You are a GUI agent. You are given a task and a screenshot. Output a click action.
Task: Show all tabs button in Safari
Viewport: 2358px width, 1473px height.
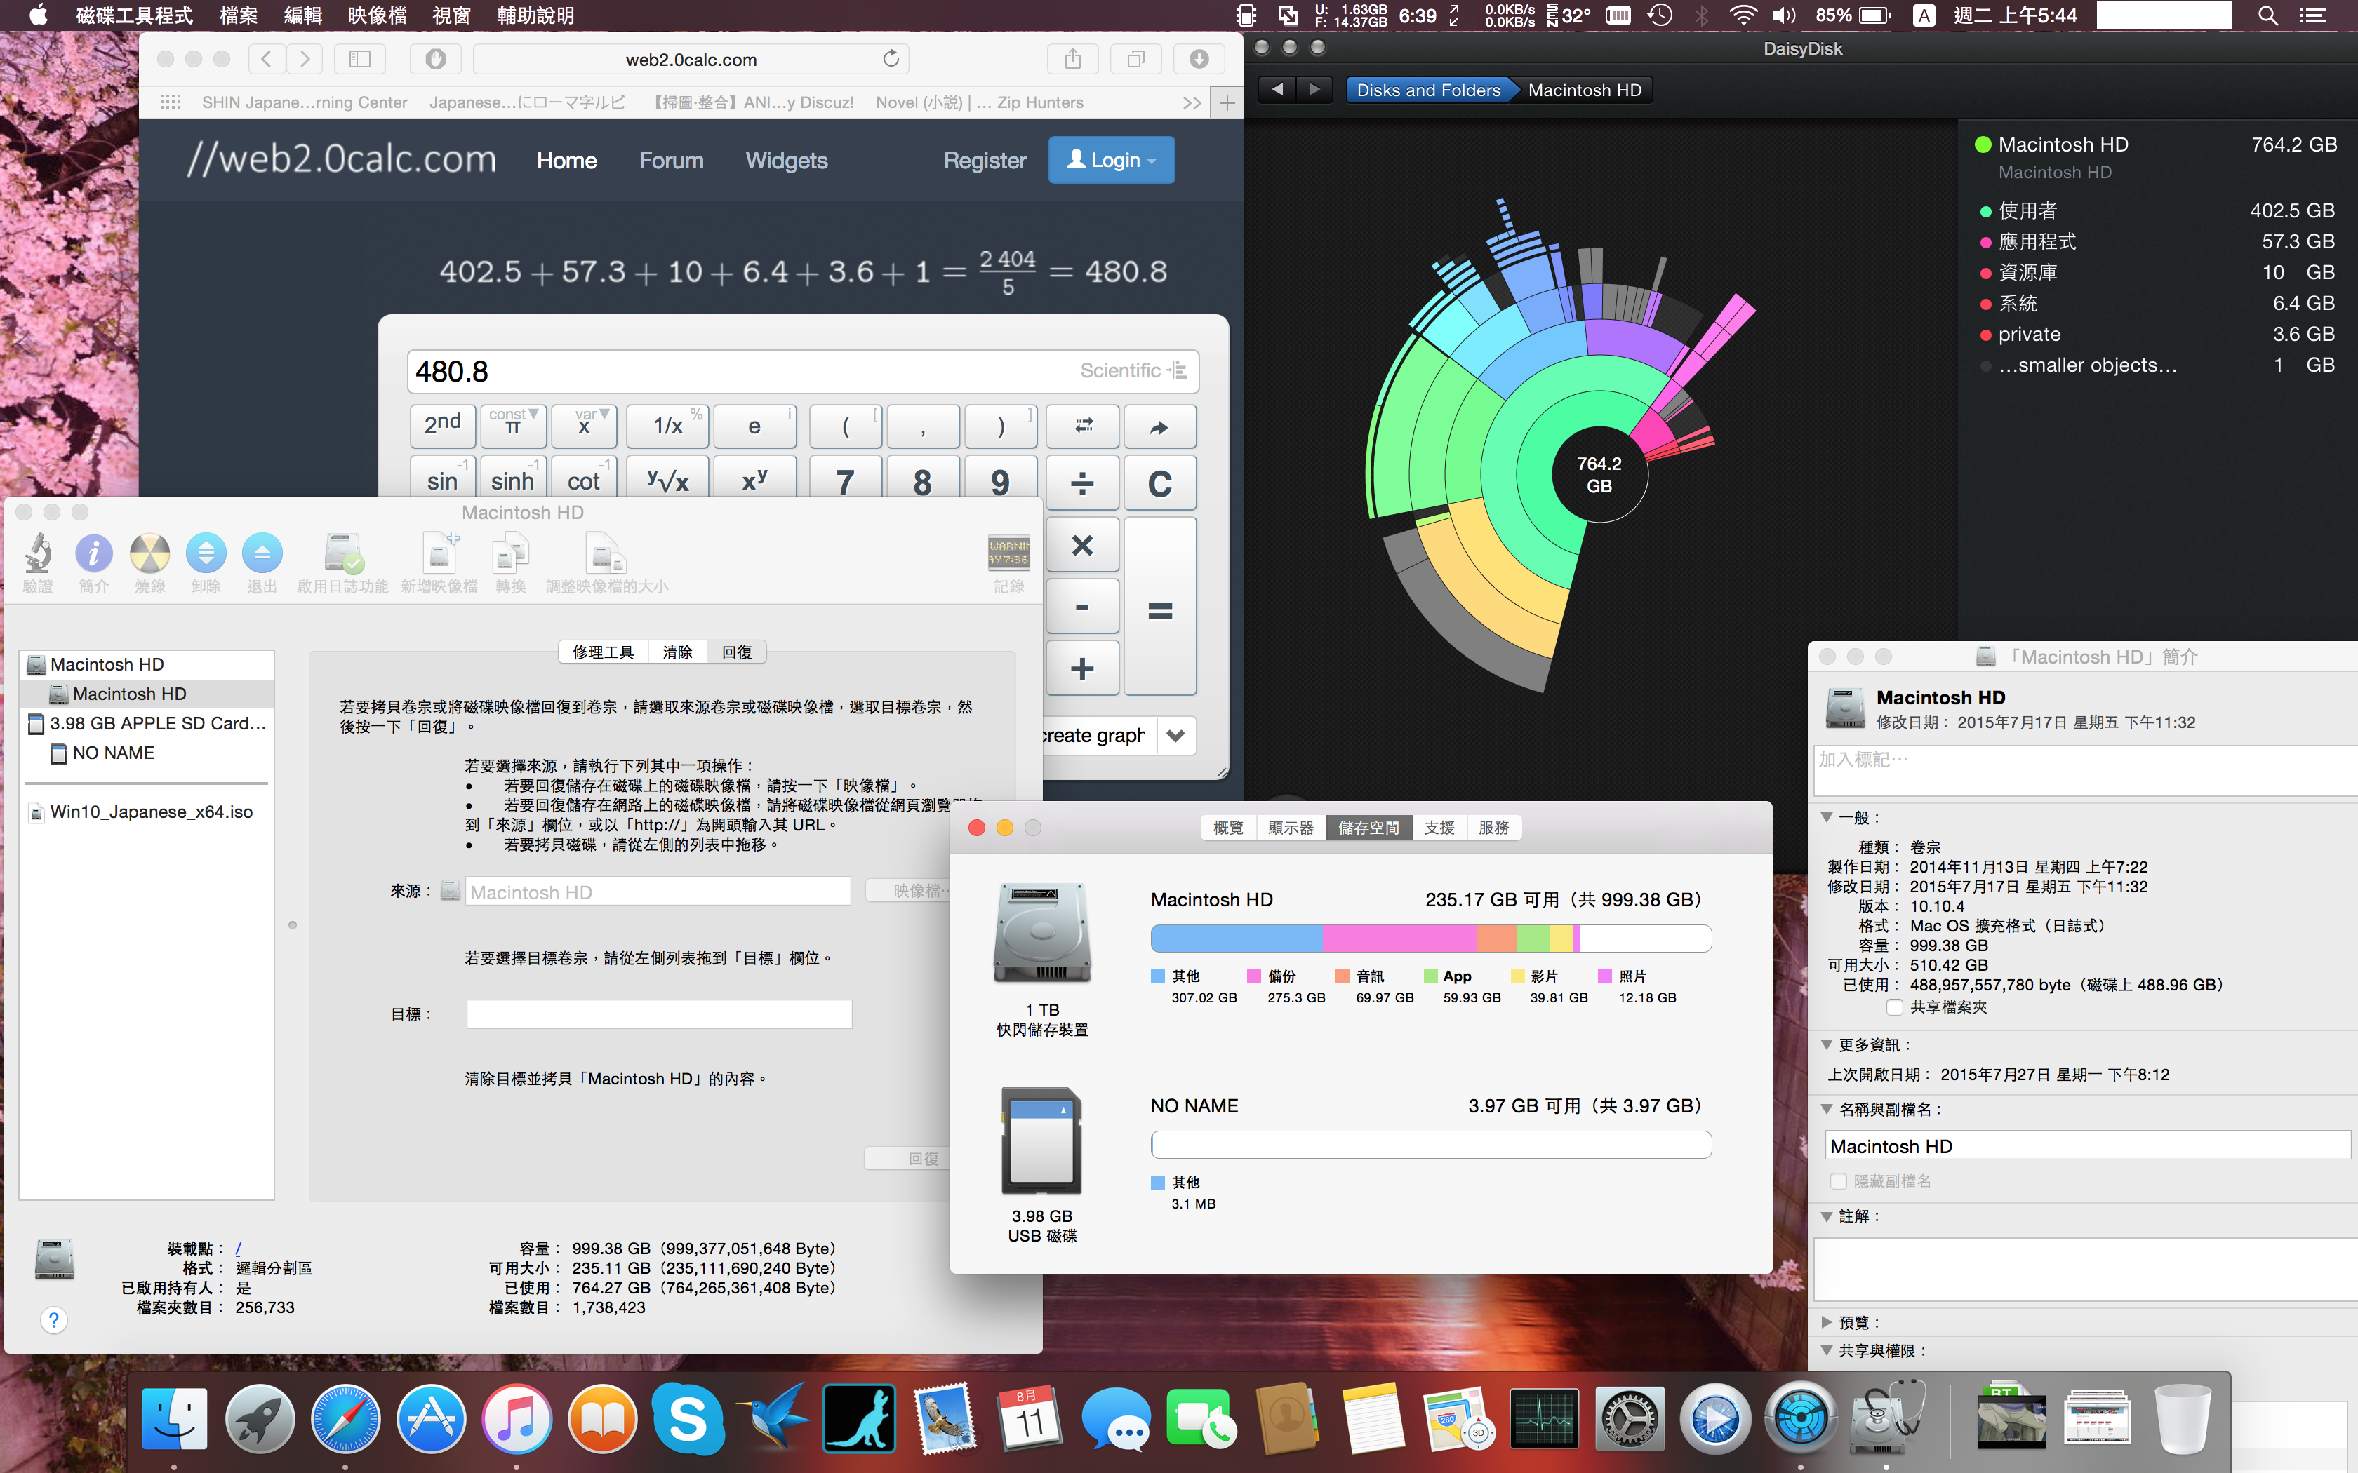[1136, 60]
